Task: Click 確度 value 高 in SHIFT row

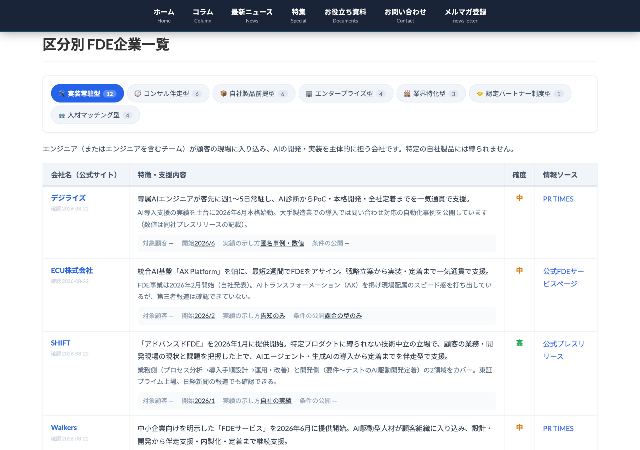Action: coord(519,343)
